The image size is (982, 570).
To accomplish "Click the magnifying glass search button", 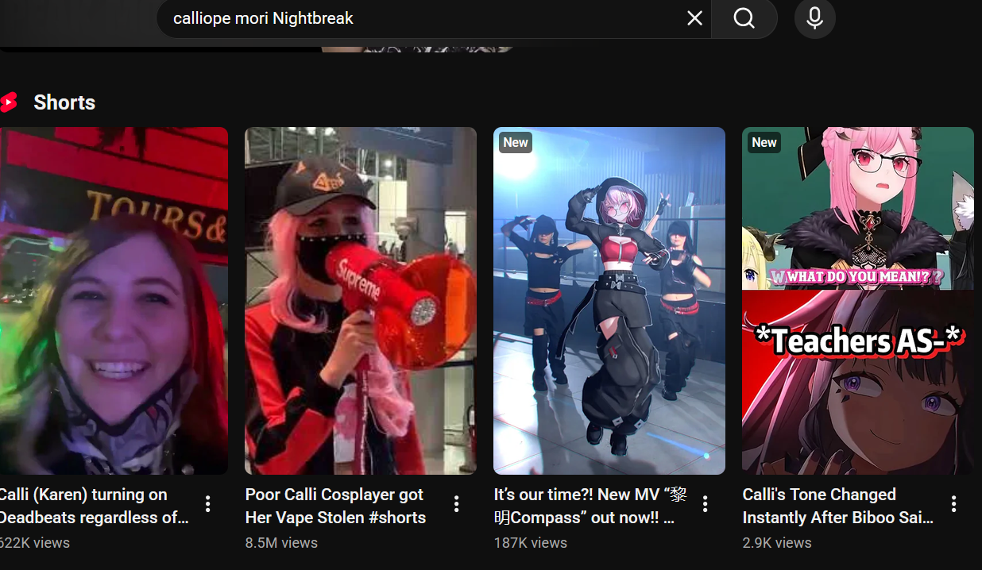I will [x=744, y=17].
